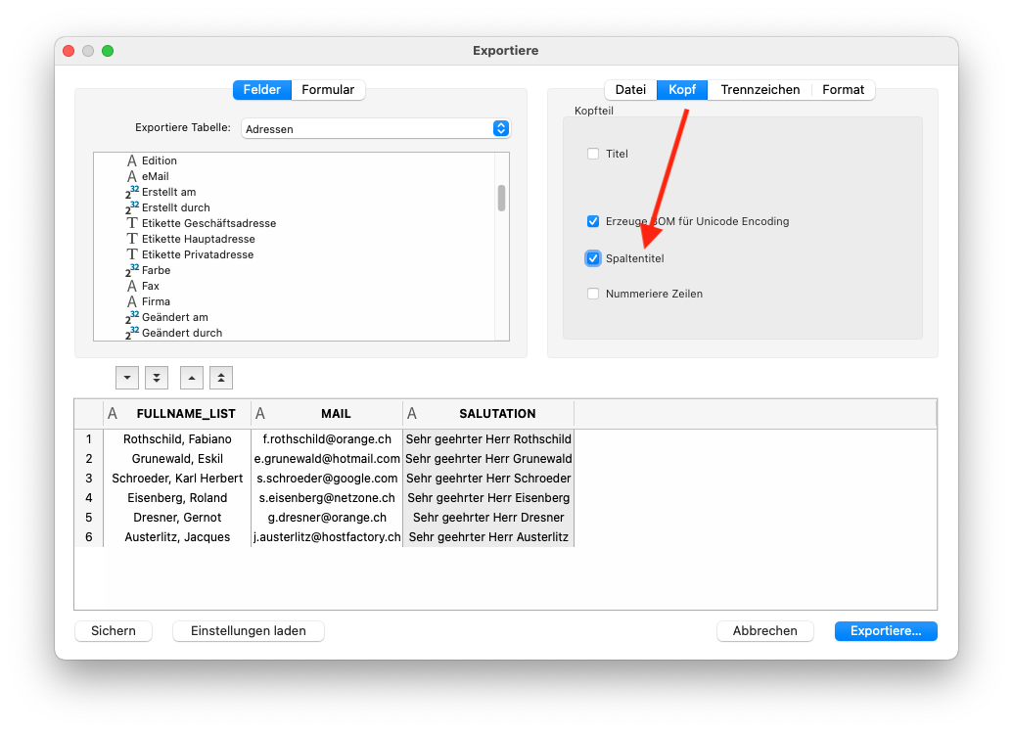The width and height of the screenshot is (1013, 732).
Task: Click cell Sehr geehrter Herr Rothschild
Action: [x=488, y=439]
